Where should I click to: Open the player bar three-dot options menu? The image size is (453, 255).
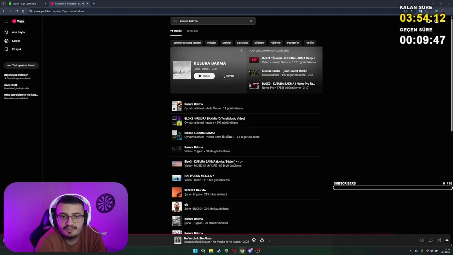(270, 240)
